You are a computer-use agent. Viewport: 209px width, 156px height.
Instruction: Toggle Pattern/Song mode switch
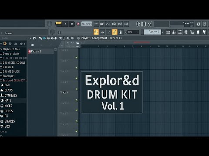point(59,23)
